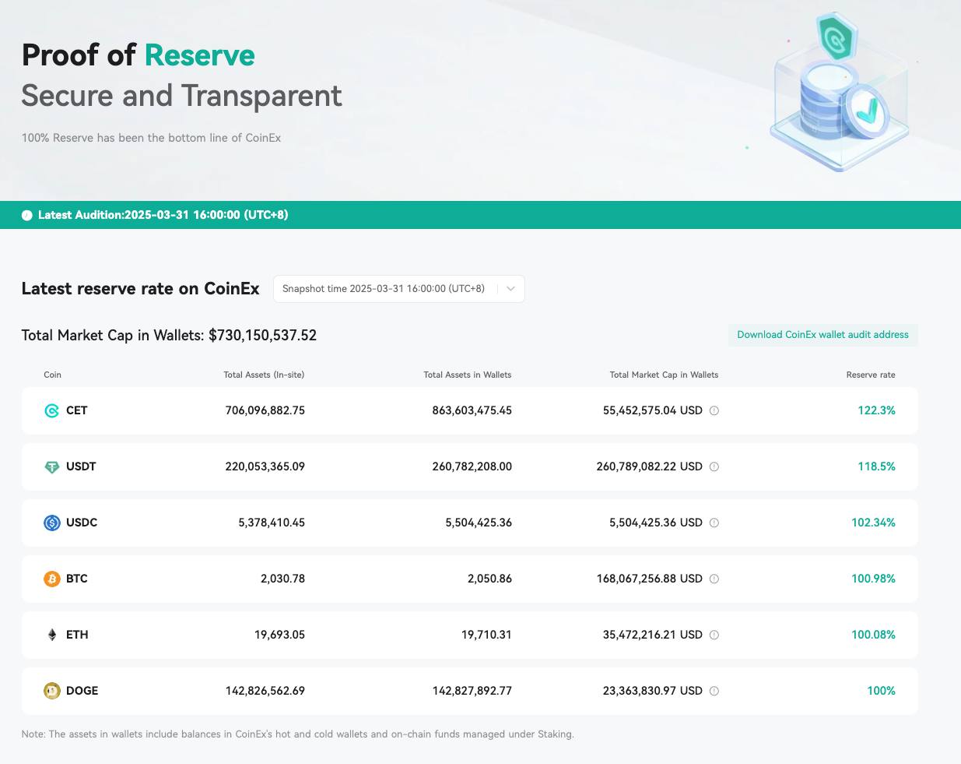Screen dimensions: 961x764
Task: Click the info icon beside DOGE market cap
Action: tap(714, 691)
